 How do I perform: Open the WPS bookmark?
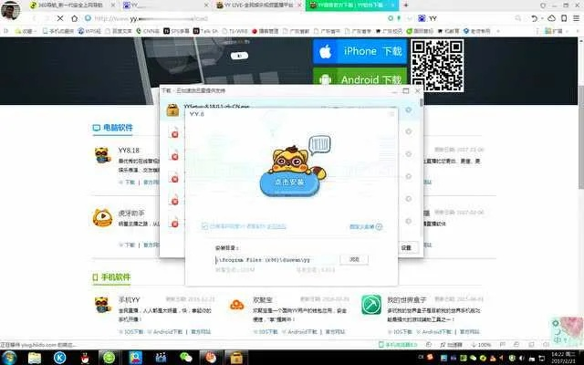(89, 31)
